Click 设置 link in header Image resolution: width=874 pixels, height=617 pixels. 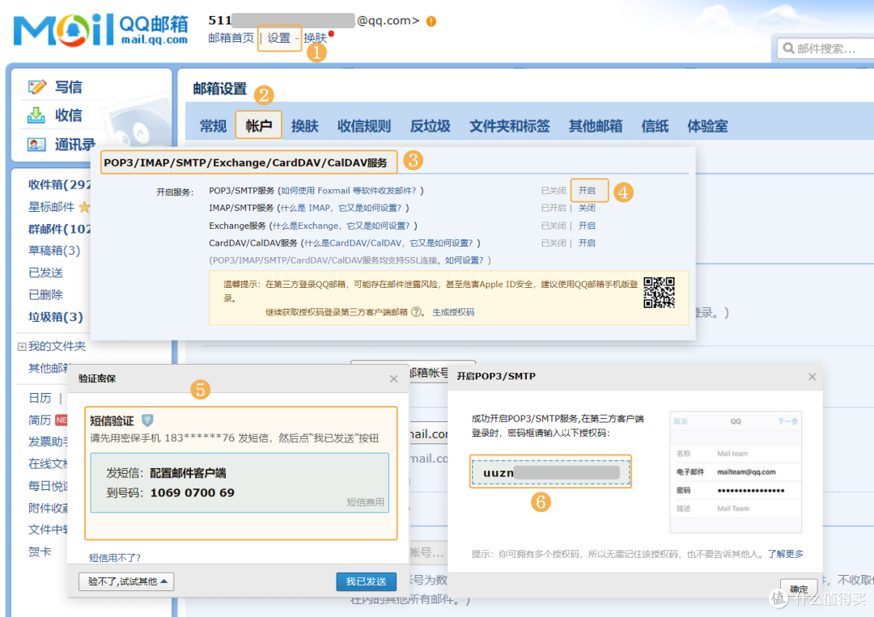(x=278, y=38)
